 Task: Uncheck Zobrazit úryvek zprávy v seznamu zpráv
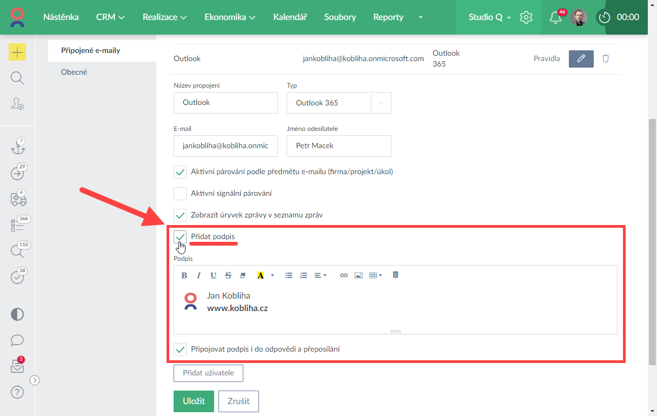[x=180, y=215]
